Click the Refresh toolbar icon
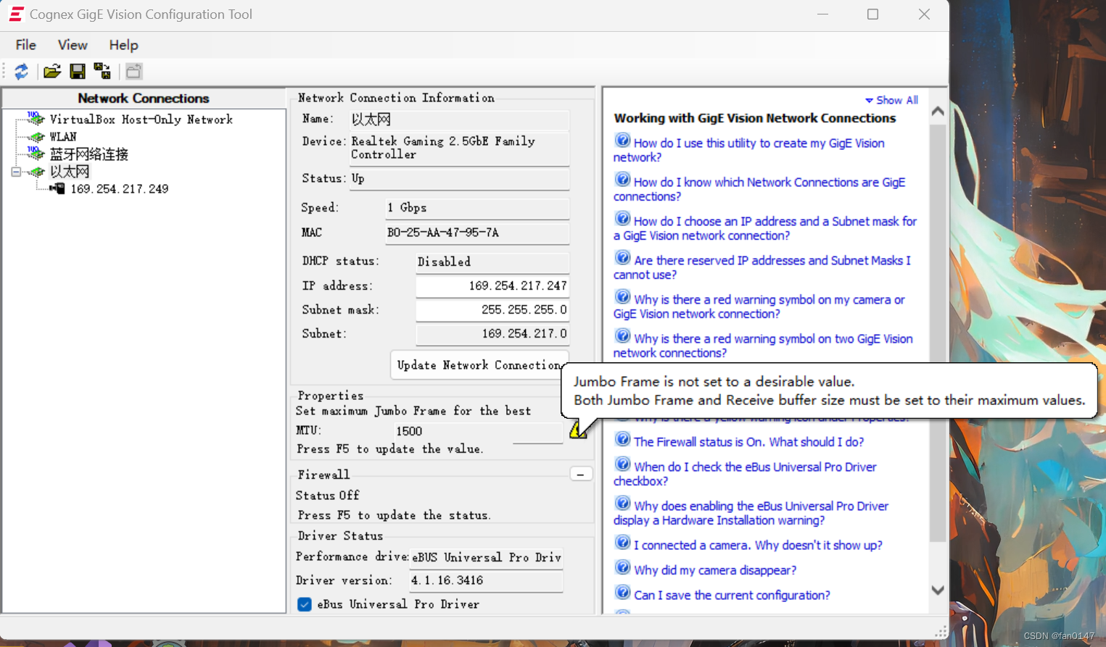Image resolution: width=1106 pixels, height=647 pixels. point(21,71)
